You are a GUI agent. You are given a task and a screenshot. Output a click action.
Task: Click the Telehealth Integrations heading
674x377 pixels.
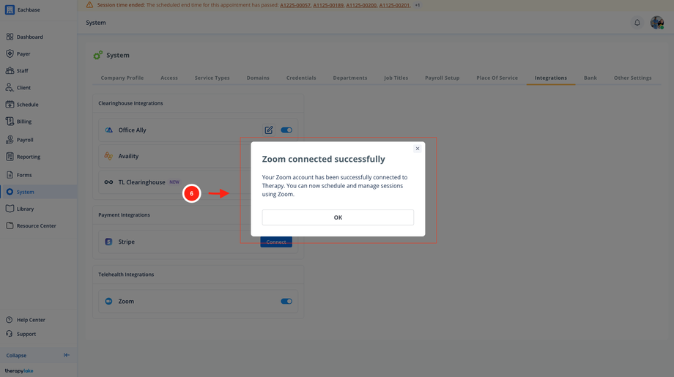pyautogui.click(x=126, y=275)
